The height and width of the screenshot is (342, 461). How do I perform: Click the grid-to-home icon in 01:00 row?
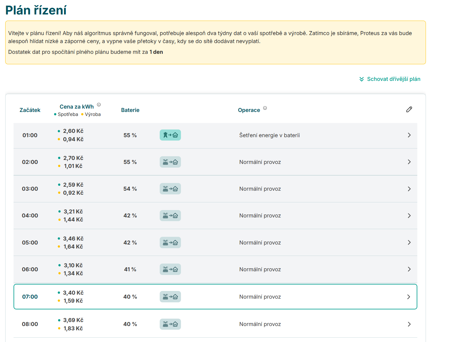[170, 135]
